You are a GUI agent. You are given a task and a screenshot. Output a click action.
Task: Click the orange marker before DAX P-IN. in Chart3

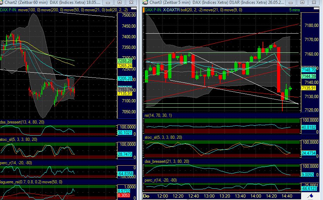click(x=143, y=10)
